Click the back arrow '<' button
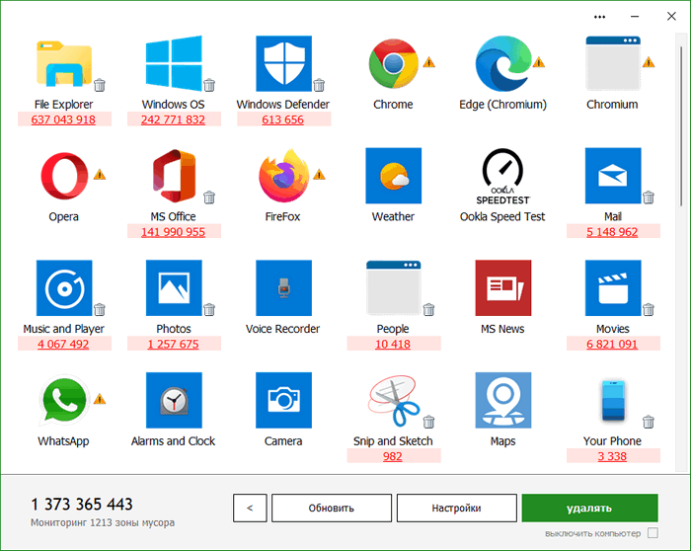691x551 pixels. pyautogui.click(x=250, y=508)
